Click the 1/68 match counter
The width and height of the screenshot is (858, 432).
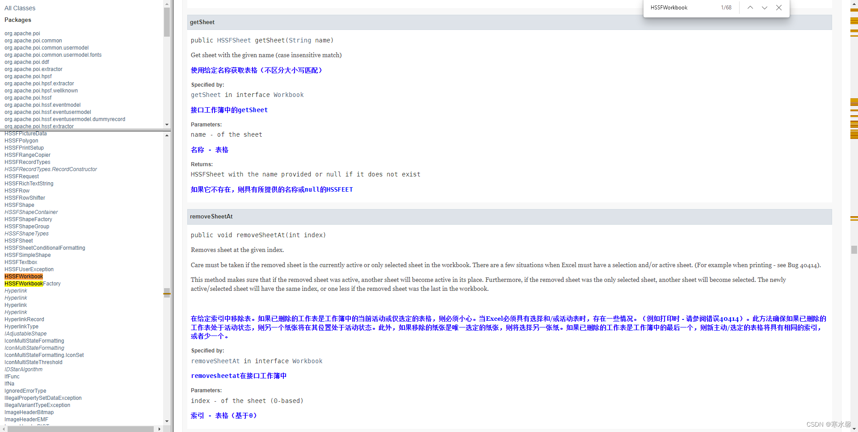(x=726, y=8)
